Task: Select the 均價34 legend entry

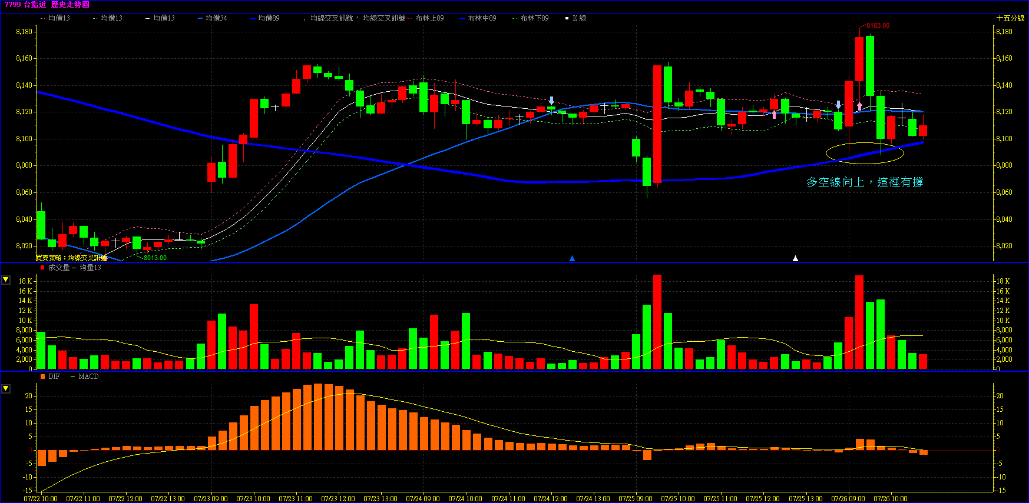Action: (212, 18)
